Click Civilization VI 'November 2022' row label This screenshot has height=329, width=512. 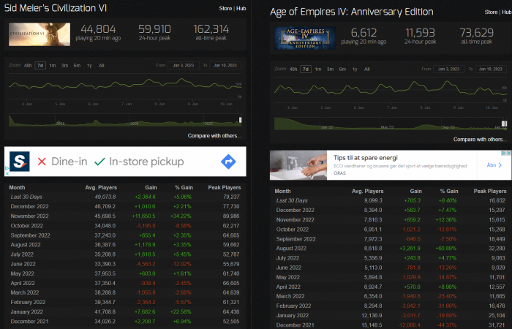(x=29, y=216)
